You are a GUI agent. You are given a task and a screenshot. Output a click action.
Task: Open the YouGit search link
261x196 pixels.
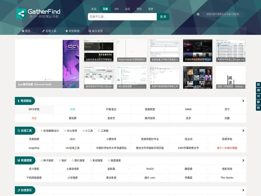(x=150, y=169)
